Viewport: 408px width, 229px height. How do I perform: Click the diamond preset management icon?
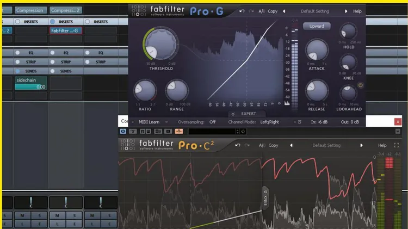[x=243, y=132]
